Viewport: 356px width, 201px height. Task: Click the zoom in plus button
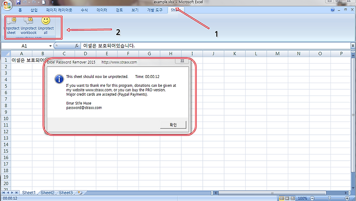pos(347,198)
